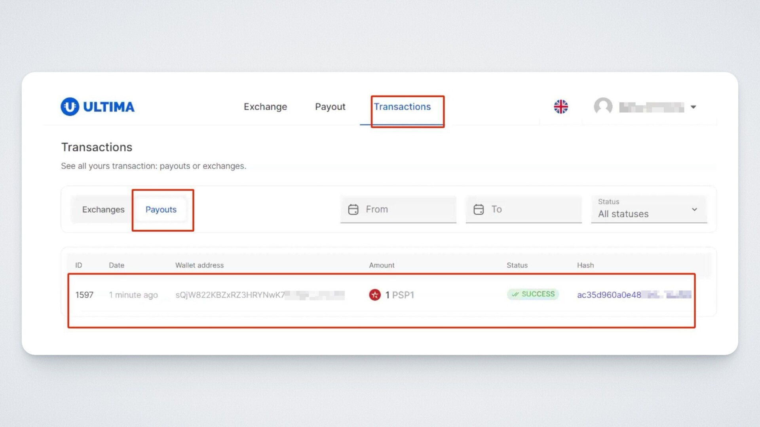Select the Payouts tab
760x427 pixels.
[161, 210]
